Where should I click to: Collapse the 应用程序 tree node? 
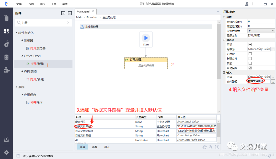pyautogui.click(x=22, y=94)
